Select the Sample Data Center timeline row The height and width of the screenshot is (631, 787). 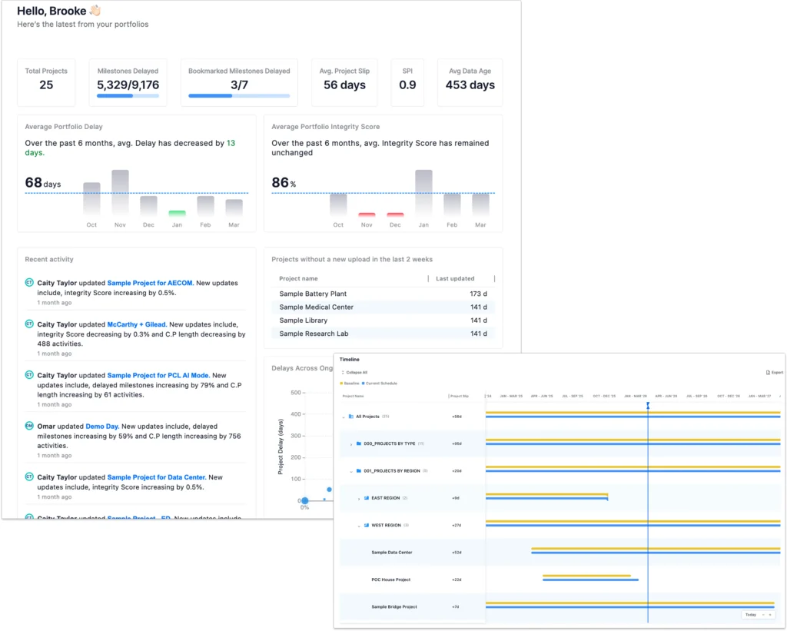click(x=392, y=553)
